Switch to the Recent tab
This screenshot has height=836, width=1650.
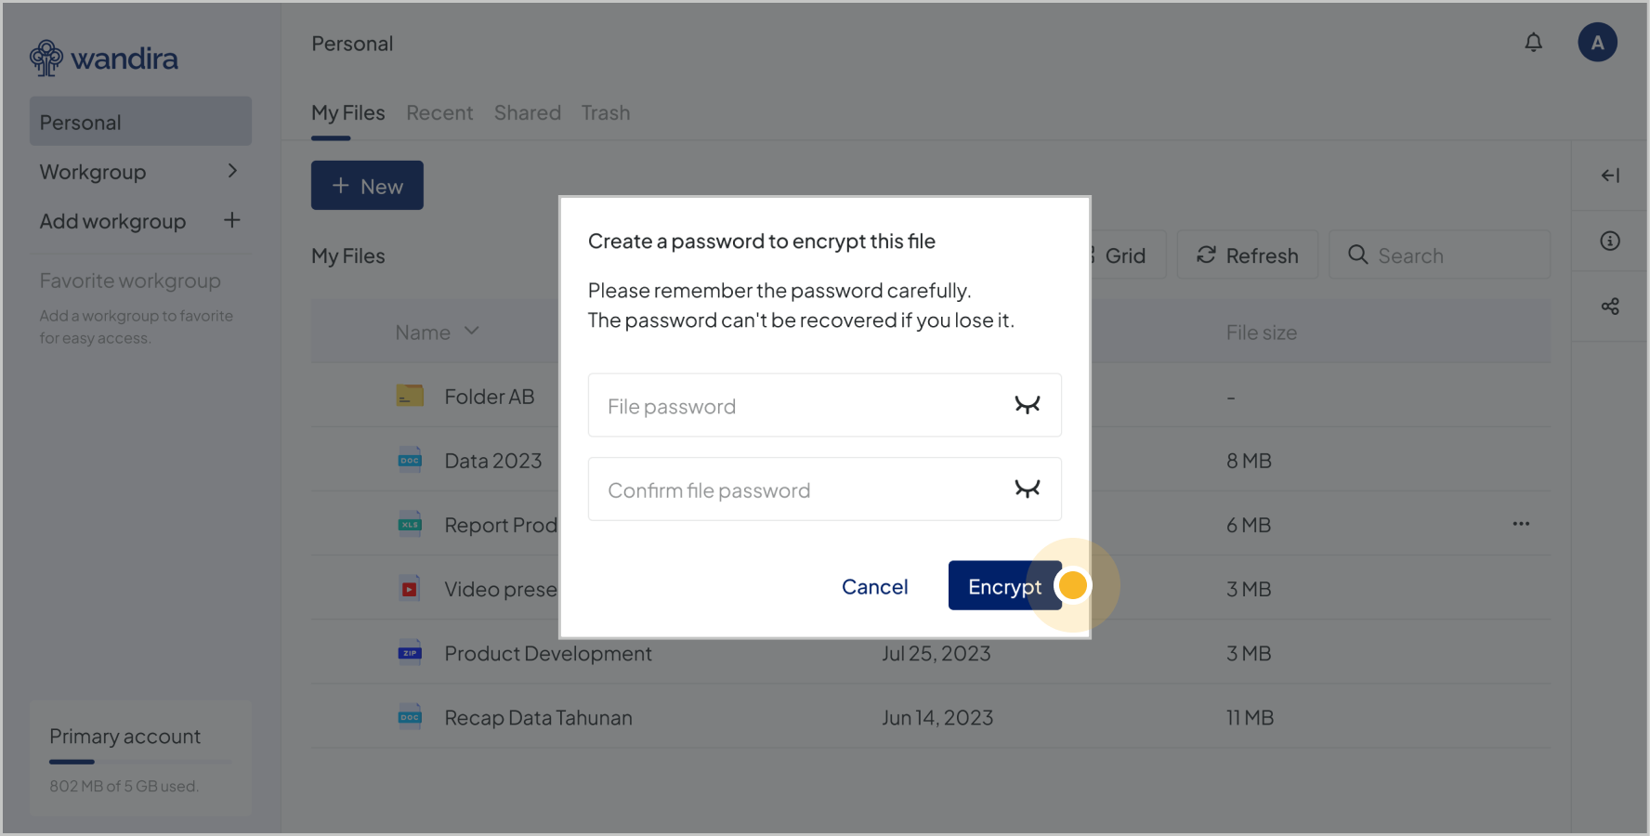point(439,113)
